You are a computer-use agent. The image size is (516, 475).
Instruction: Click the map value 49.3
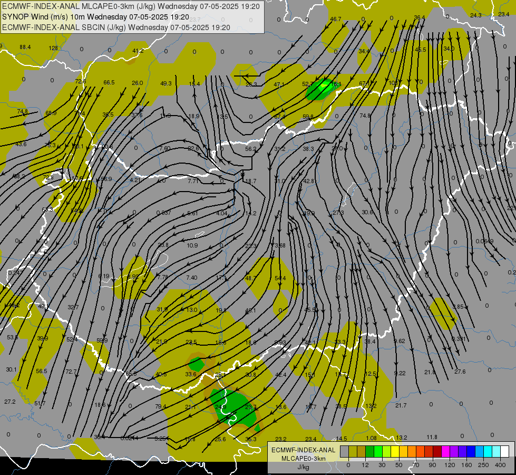click(166, 83)
